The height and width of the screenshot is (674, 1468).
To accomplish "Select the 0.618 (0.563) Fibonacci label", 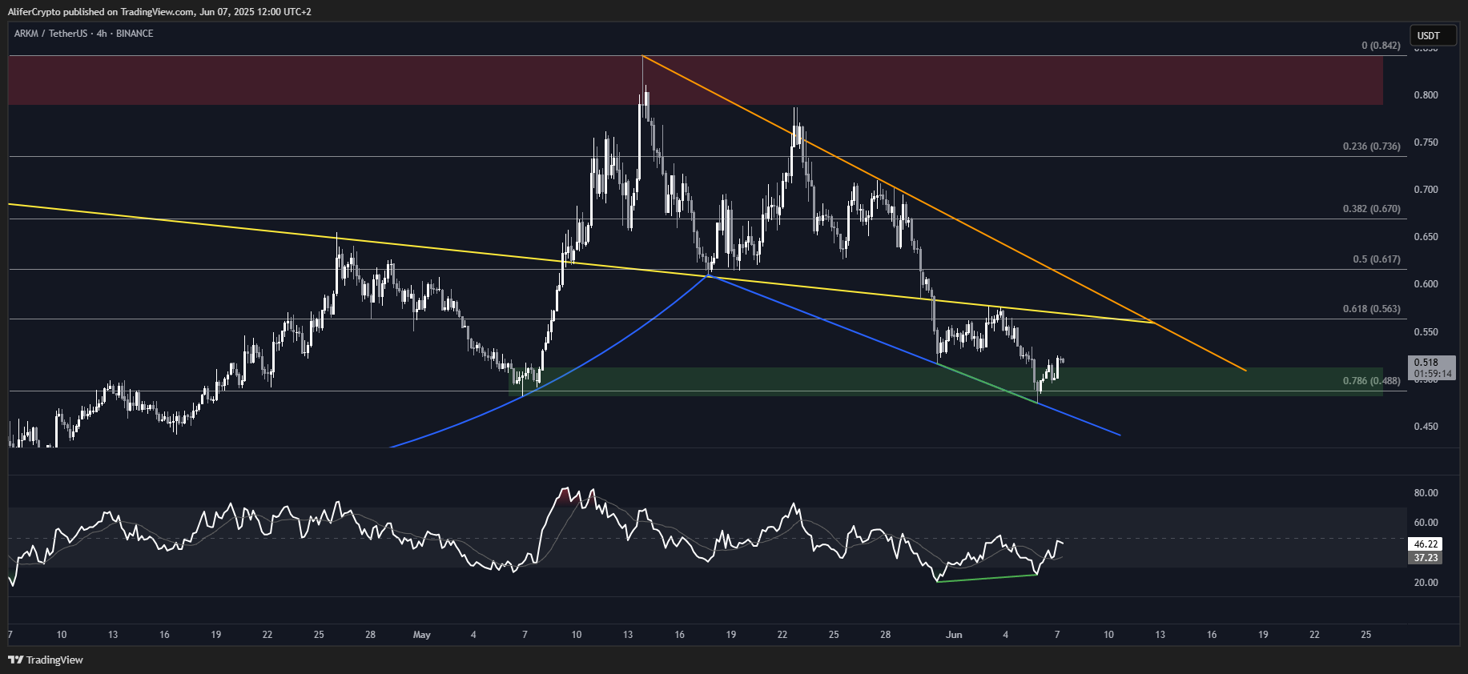I will tap(1372, 309).
